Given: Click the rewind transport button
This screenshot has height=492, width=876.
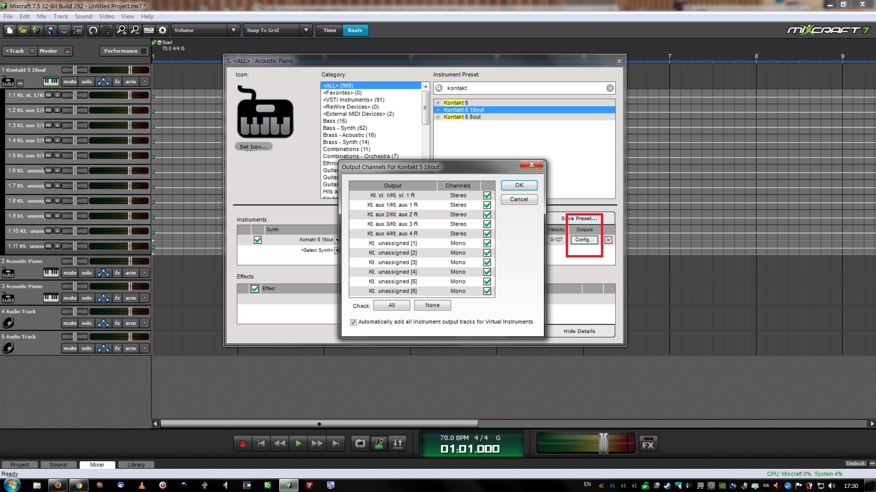Looking at the screenshot, I should [280, 443].
